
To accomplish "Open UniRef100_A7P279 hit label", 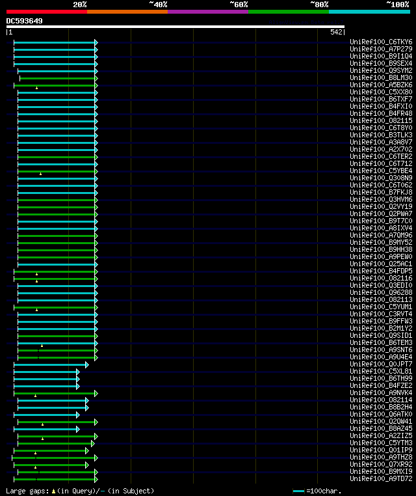I will tap(381, 49).
